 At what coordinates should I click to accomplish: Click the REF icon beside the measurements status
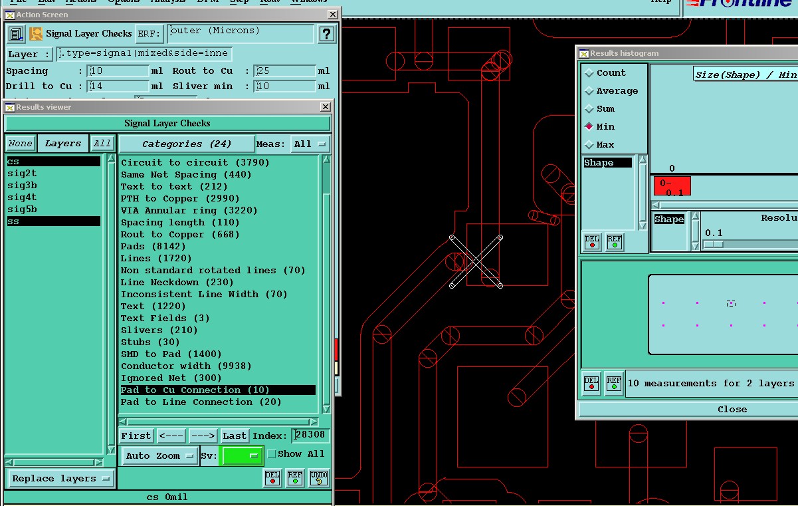pos(614,383)
